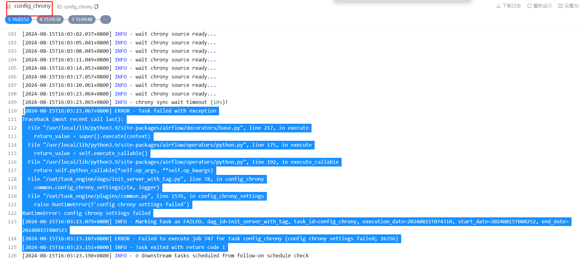579x262 pixels.
Task: Click 'RuntimeError: config chrony settings failed' line
Action: pos(86,213)
